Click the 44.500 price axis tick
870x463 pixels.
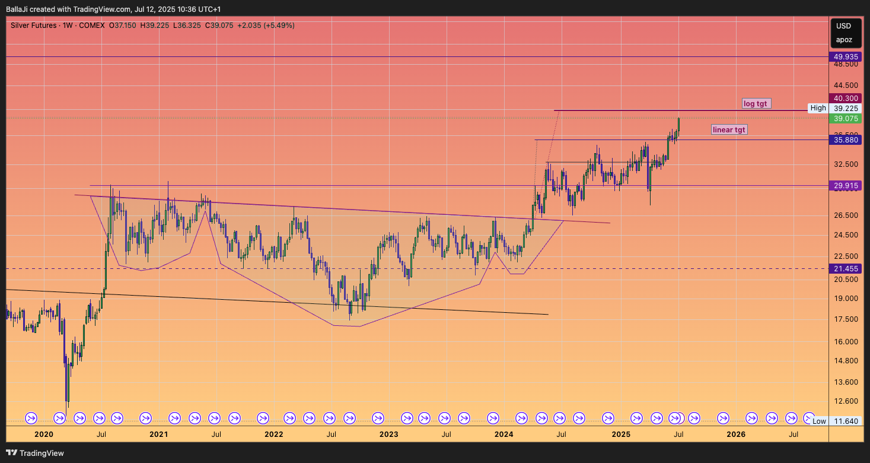click(846, 85)
